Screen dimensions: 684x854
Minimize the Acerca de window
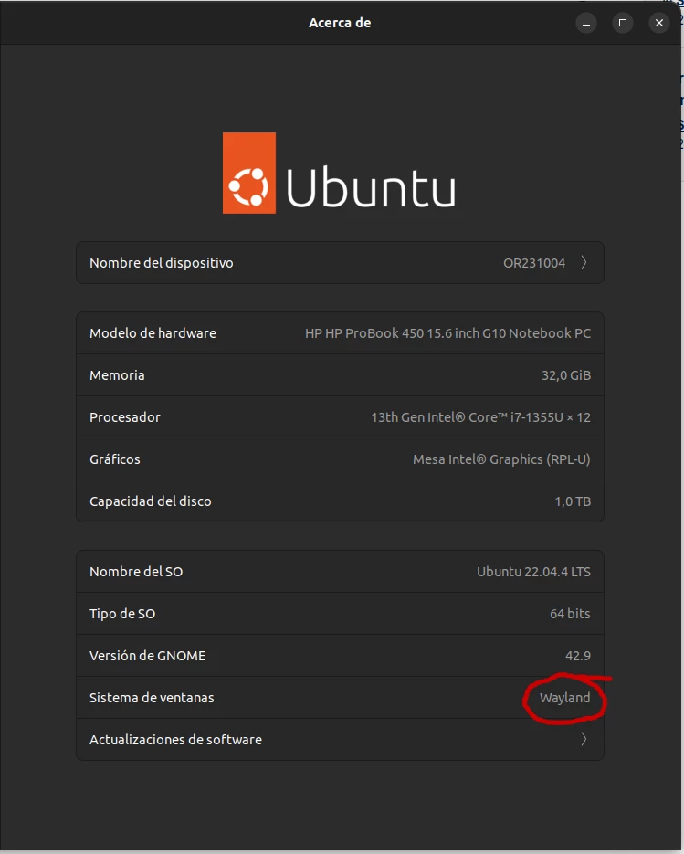tap(586, 23)
